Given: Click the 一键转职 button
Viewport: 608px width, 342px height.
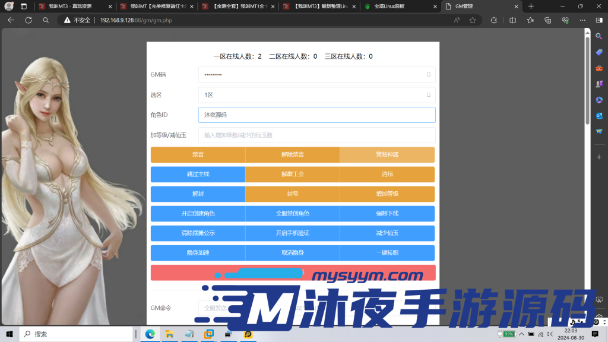Looking at the screenshot, I should 387,253.
